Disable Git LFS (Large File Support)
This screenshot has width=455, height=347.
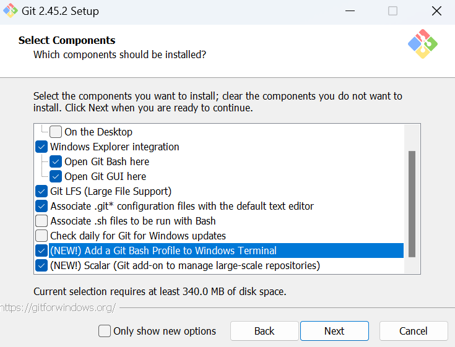(41, 191)
